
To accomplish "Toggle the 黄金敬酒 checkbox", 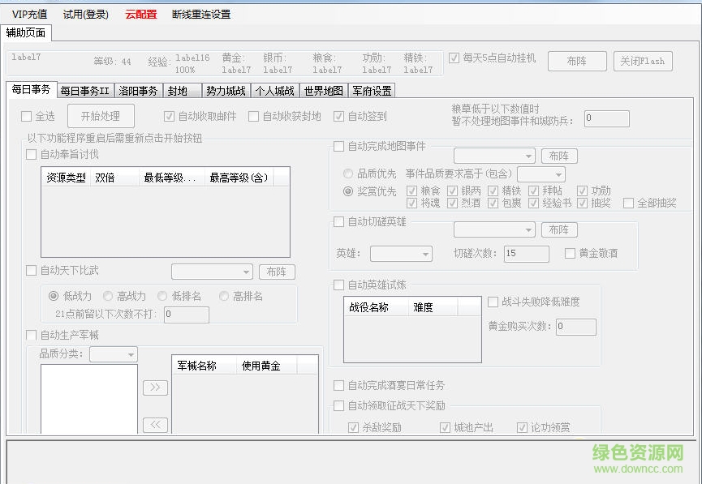I will pyautogui.click(x=571, y=254).
